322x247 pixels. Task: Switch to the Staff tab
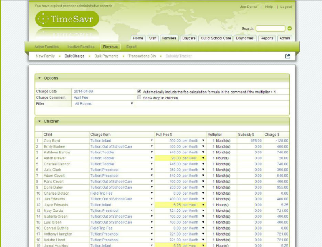pos(153,38)
